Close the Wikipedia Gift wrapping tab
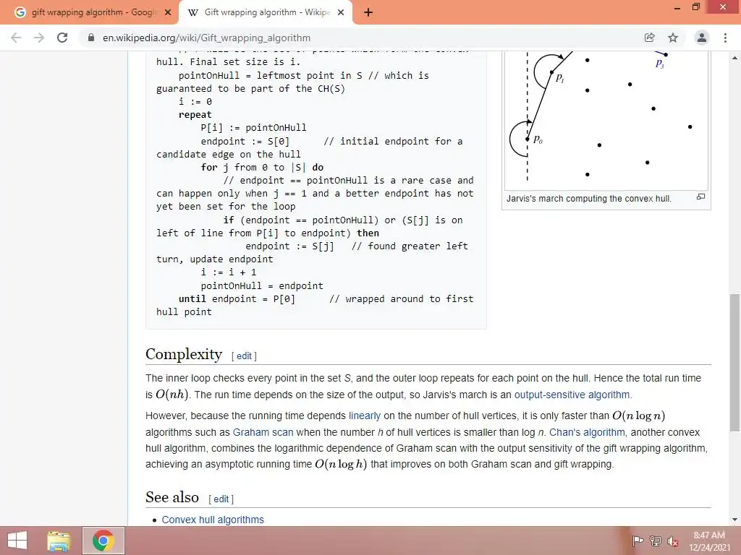 pyautogui.click(x=341, y=13)
